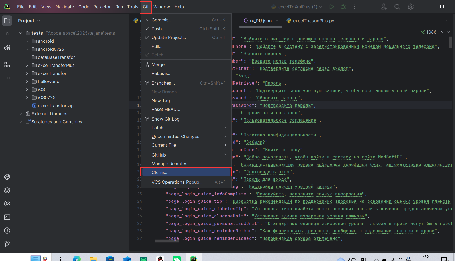
Task: Go to previous highlighted problem arrow
Action: point(441,32)
